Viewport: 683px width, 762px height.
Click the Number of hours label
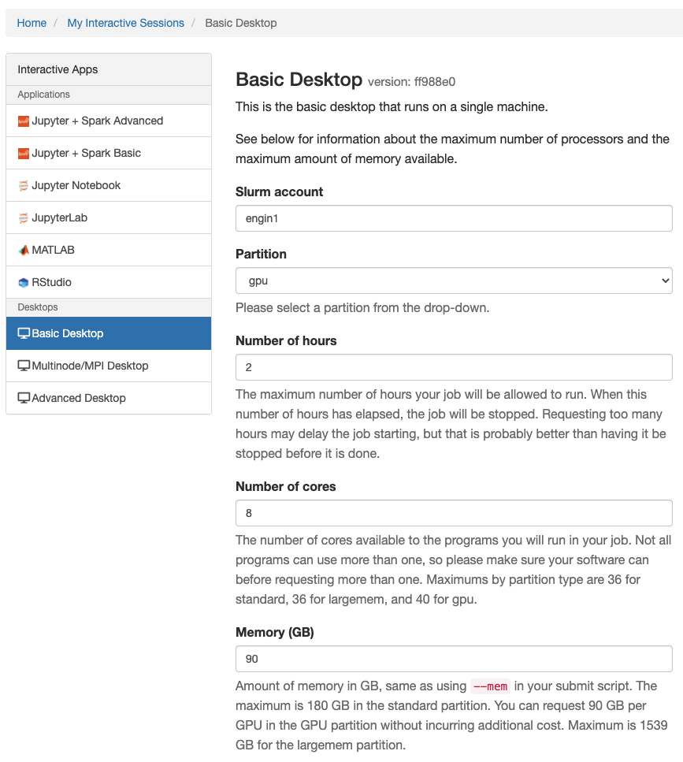coord(286,340)
